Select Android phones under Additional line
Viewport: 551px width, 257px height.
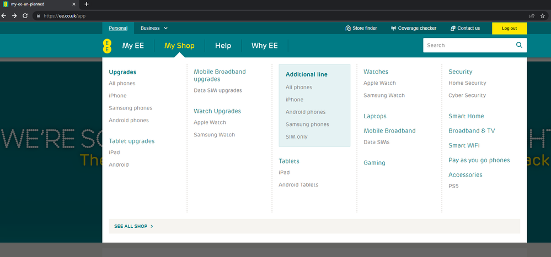306,112
